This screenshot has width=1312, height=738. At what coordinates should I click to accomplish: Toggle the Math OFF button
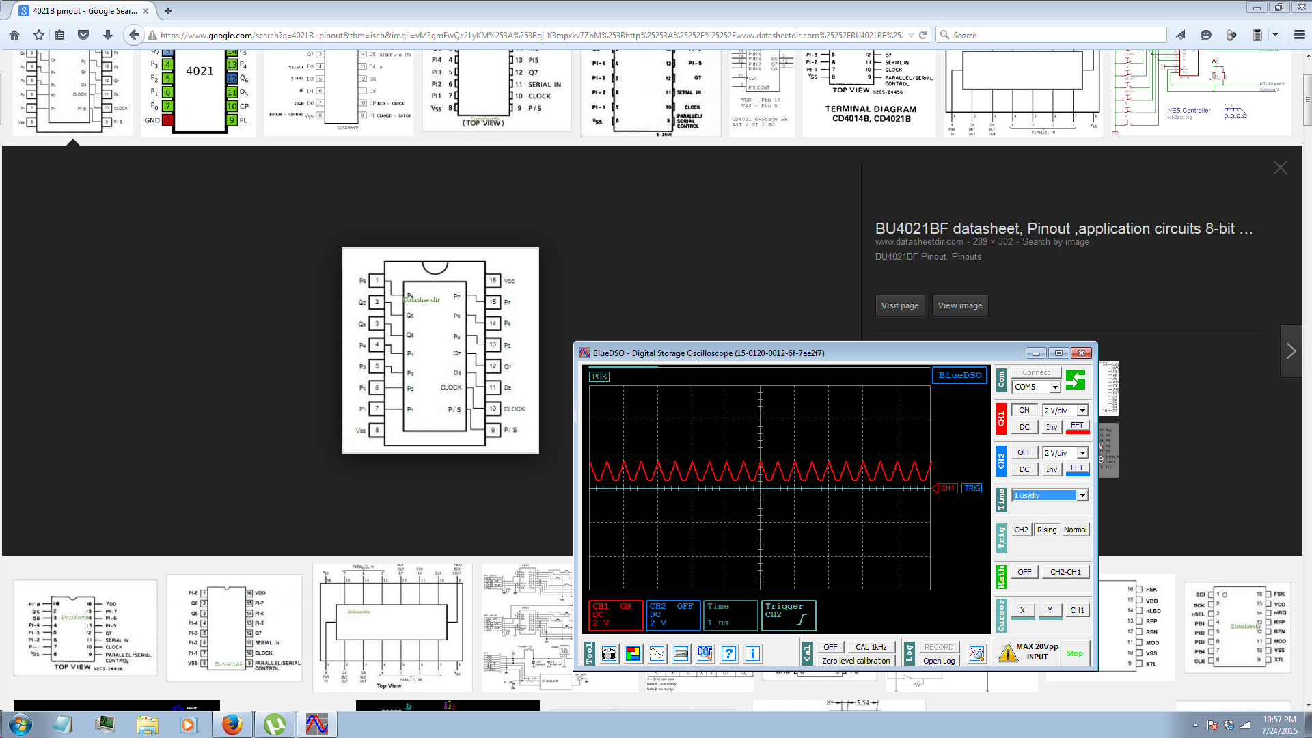pyautogui.click(x=1024, y=572)
